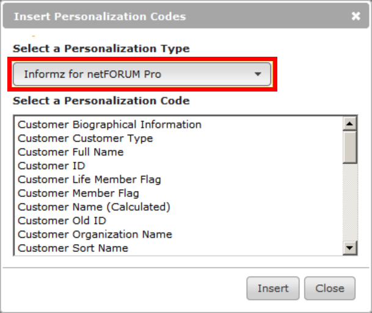Select Customer ID from the list
Viewport: 372px width, 313px height.
click(x=51, y=166)
